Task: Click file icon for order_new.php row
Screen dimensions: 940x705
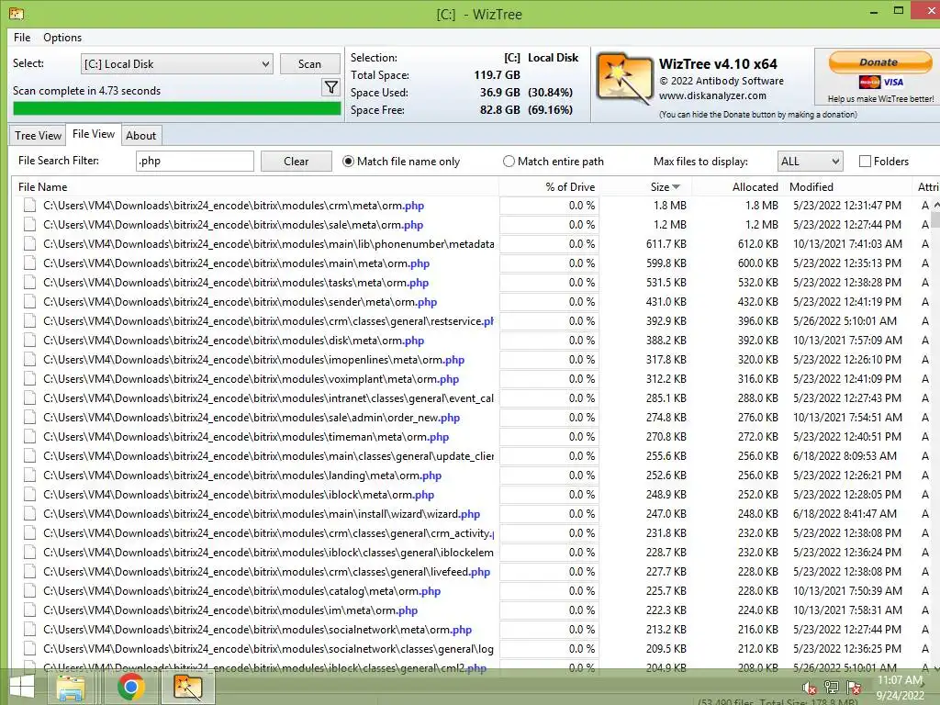Action: (29, 418)
